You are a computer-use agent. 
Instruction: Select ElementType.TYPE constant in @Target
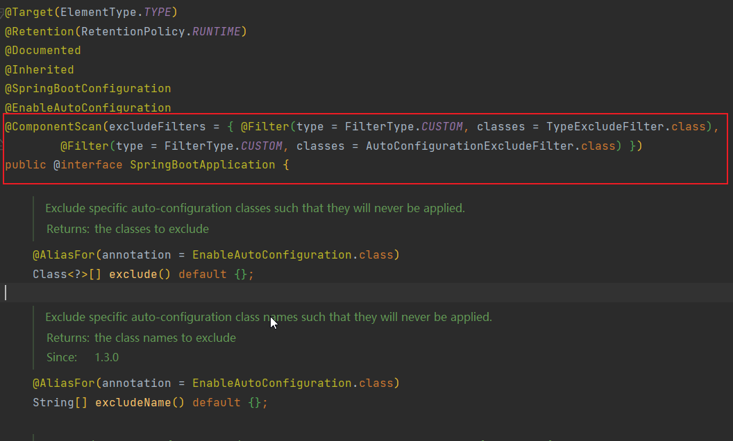(x=117, y=12)
